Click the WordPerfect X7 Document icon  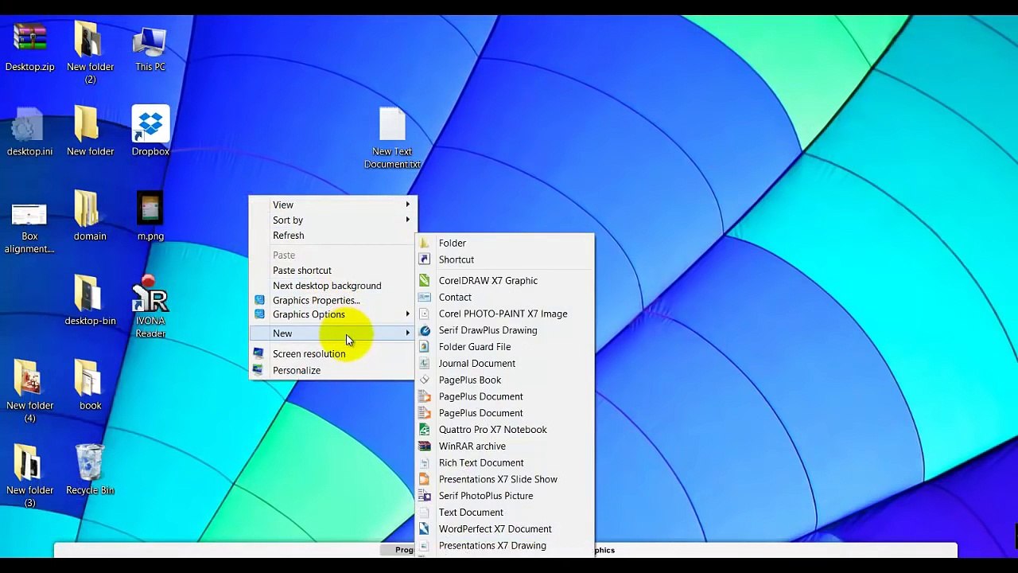425,528
